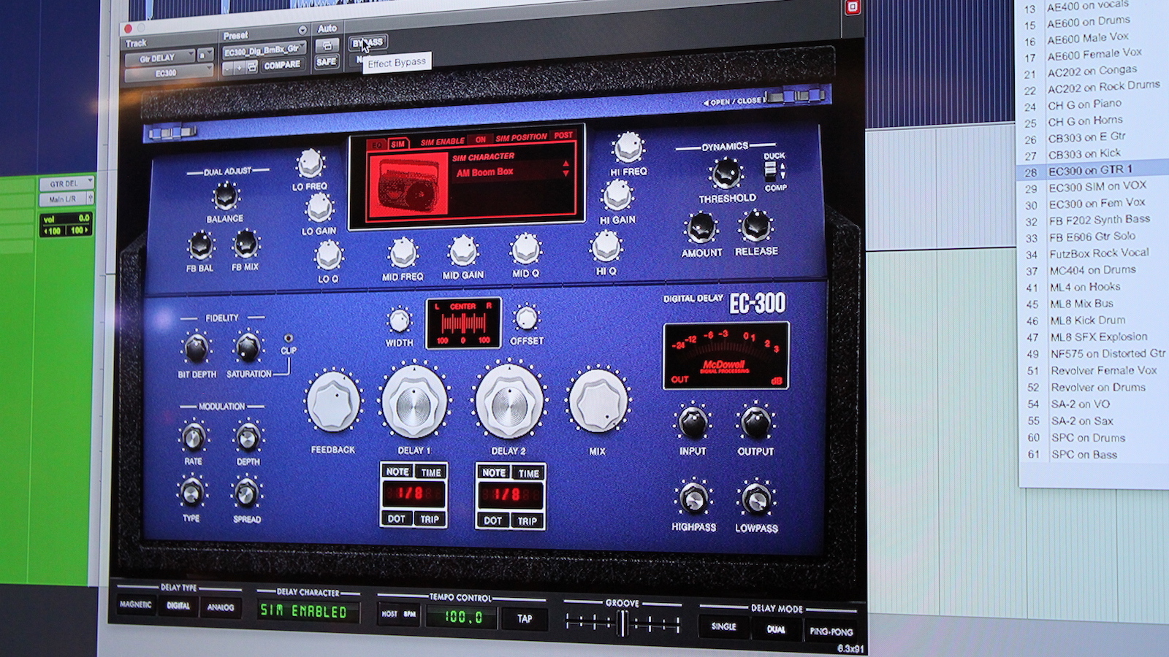
Task: Click the OFFSET knob
Action: pos(526,318)
